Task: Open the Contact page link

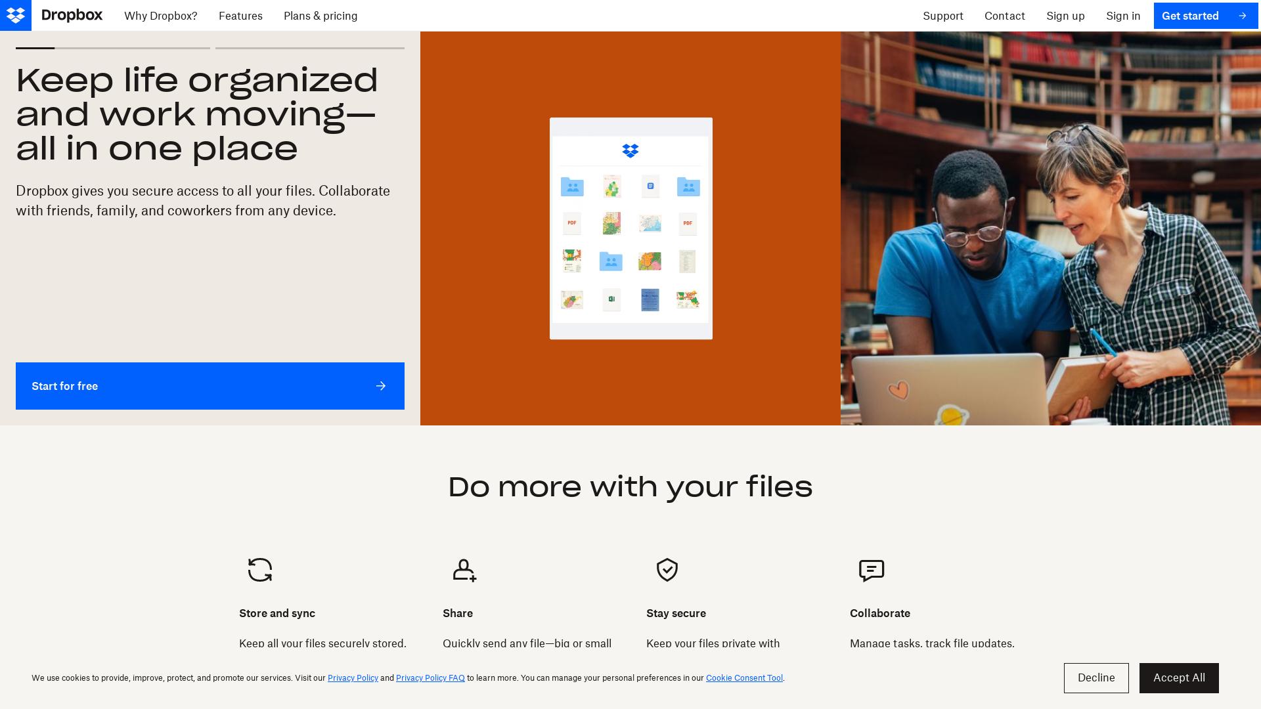Action: click(1005, 16)
